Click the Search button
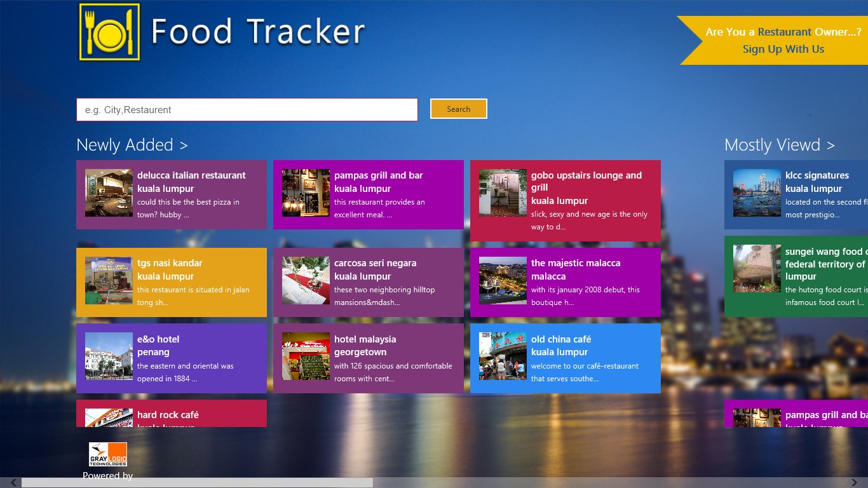868x488 pixels. pyautogui.click(x=458, y=109)
